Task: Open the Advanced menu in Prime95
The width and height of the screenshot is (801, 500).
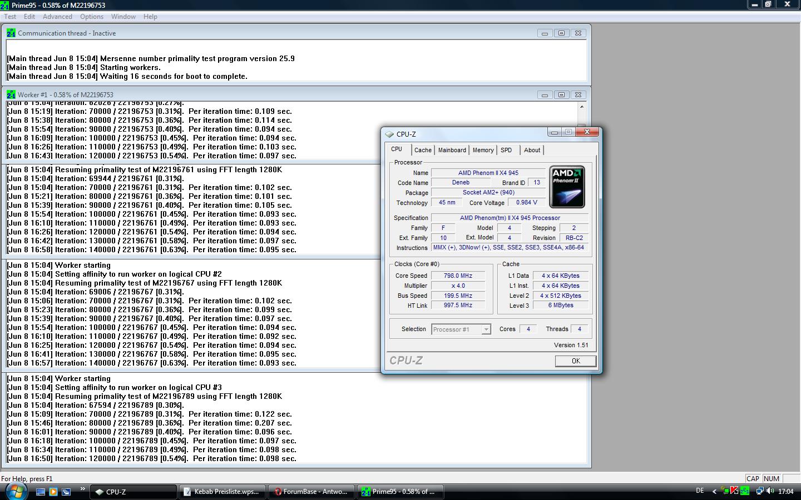Action: pyautogui.click(x=57, y=17)
